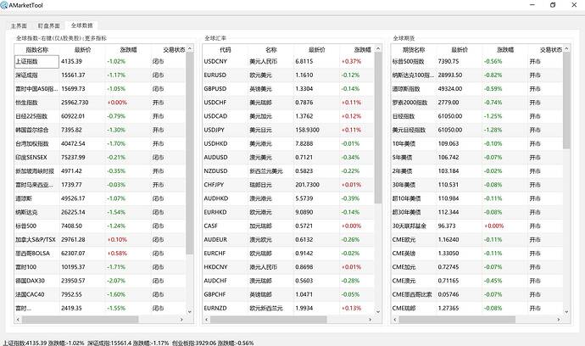585x346 pixels.
Task: Click scroll-right arrow under exchange rate table
Action: click(x=370, y=320)
